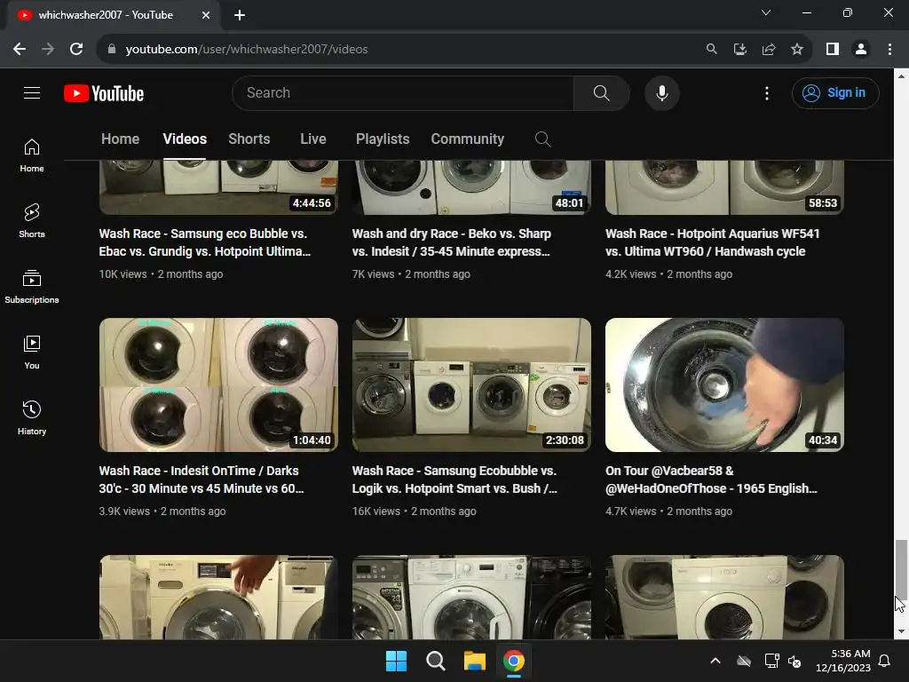Open File Explorer from taskbar

pyautogui.click(x=474, y=661)
